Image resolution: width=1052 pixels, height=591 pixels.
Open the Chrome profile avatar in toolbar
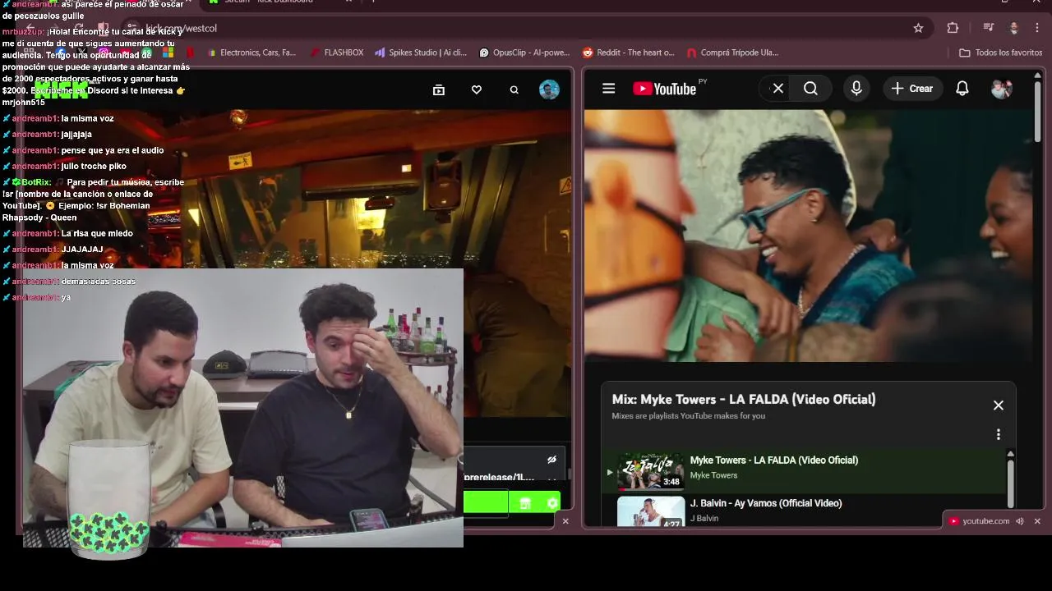click(1014, 28)
